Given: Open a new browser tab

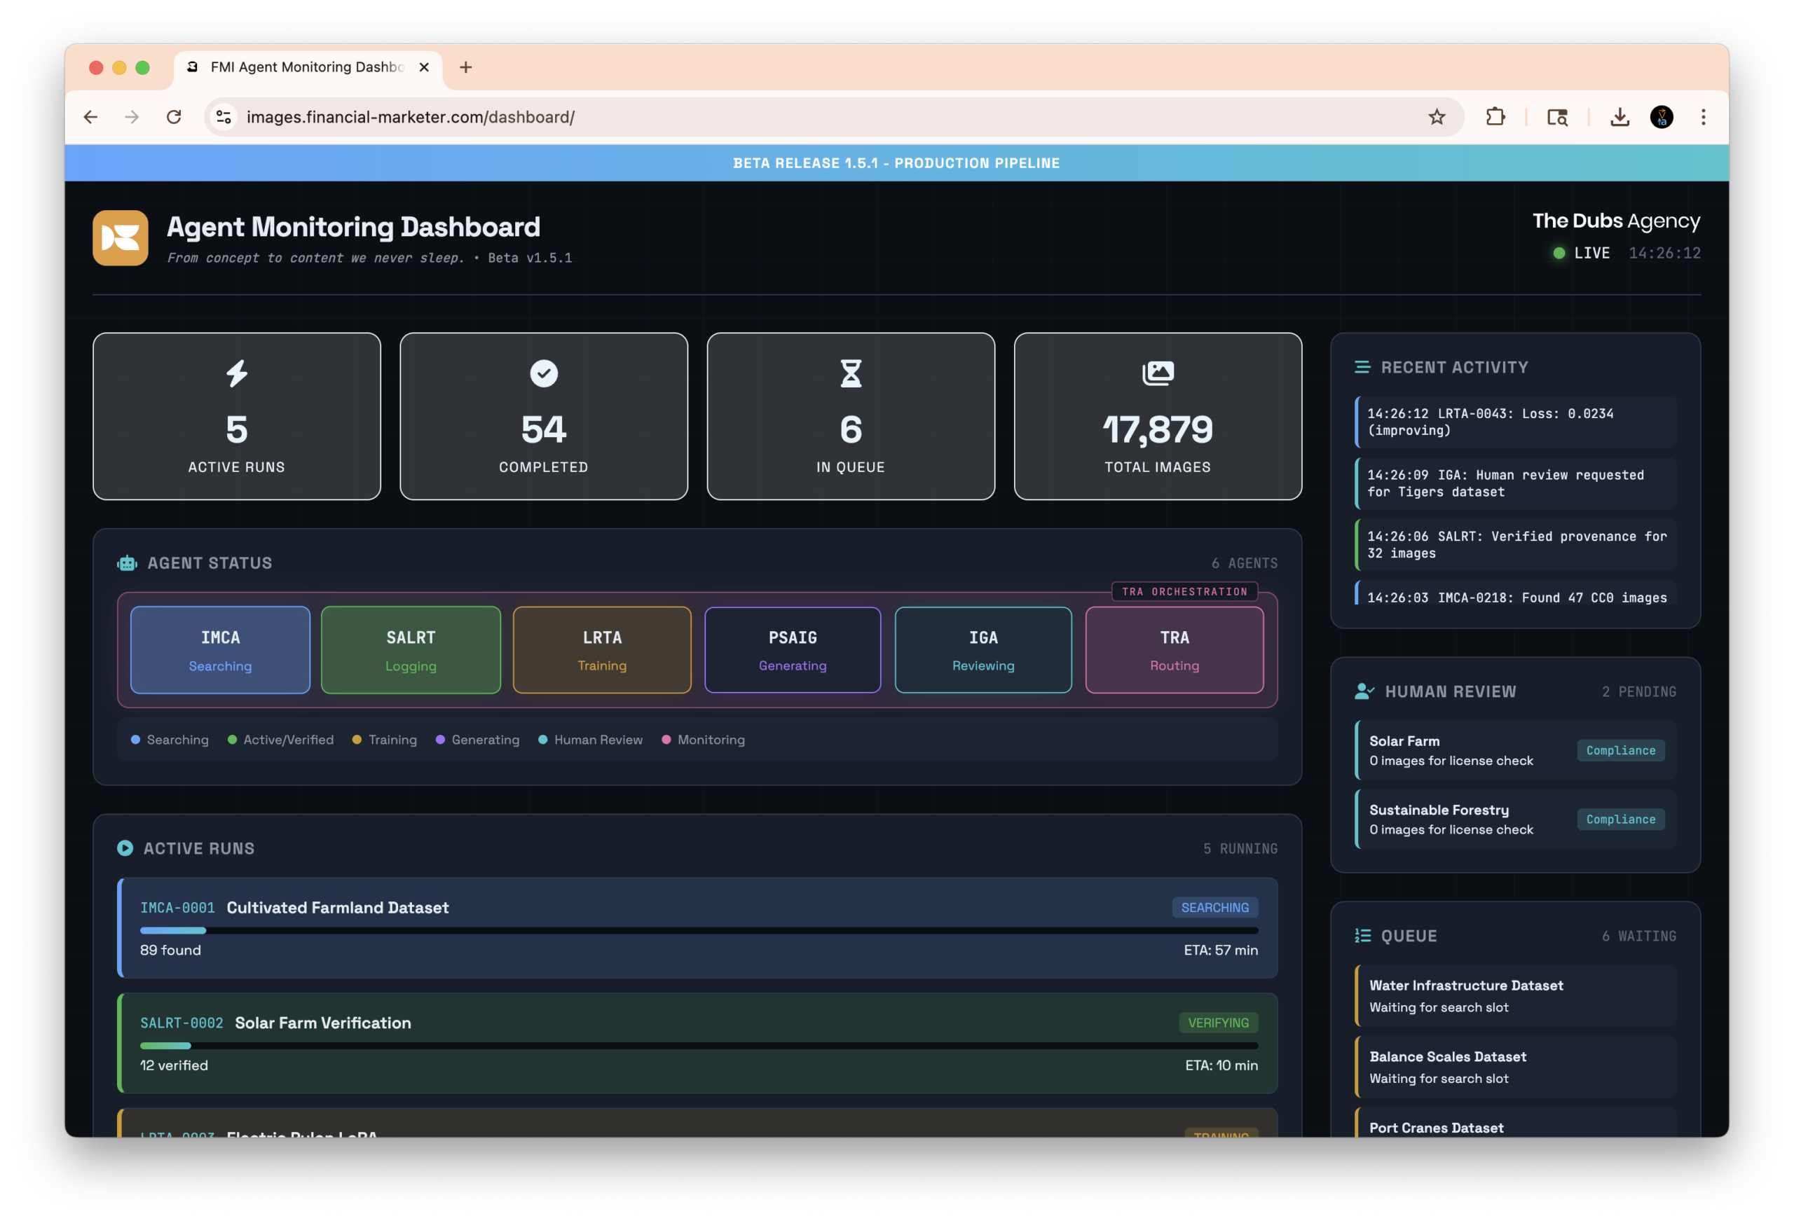Looking at the screenshot, I should [465, 67].
